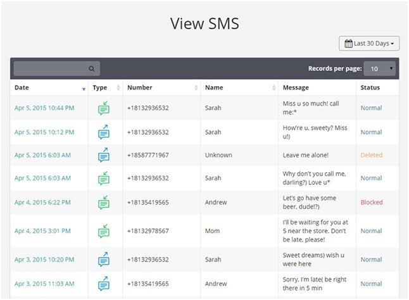Open the Records per page dropdown
The height and width of the screenshot is (300, 409).
379,68
